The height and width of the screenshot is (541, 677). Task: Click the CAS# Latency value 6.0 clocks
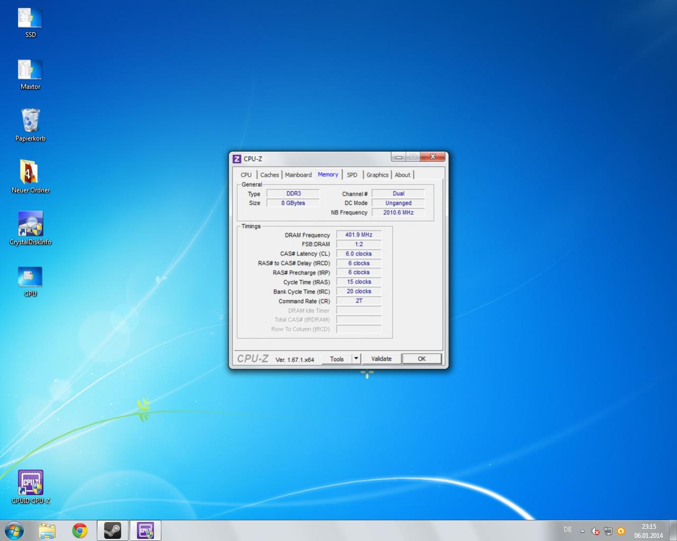click(359, 254)
